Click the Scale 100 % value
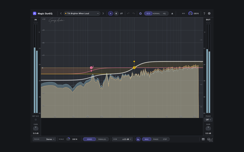This screenshot has width=244, height=152. (75, 139)
